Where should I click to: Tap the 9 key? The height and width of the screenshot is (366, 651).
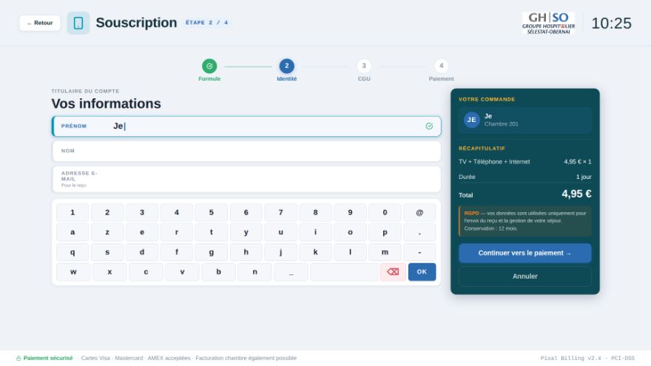tap(350, 212)
